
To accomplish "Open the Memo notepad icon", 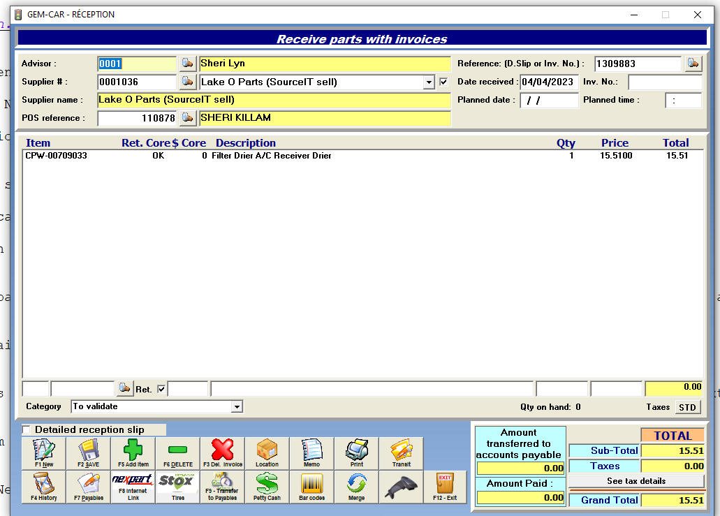I will click(x=311, y=453).
